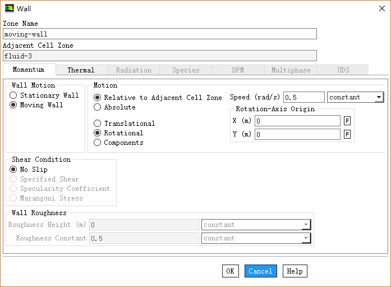Select the Stationary Wall radio button

pyautogui.click(x=13, y=95)
